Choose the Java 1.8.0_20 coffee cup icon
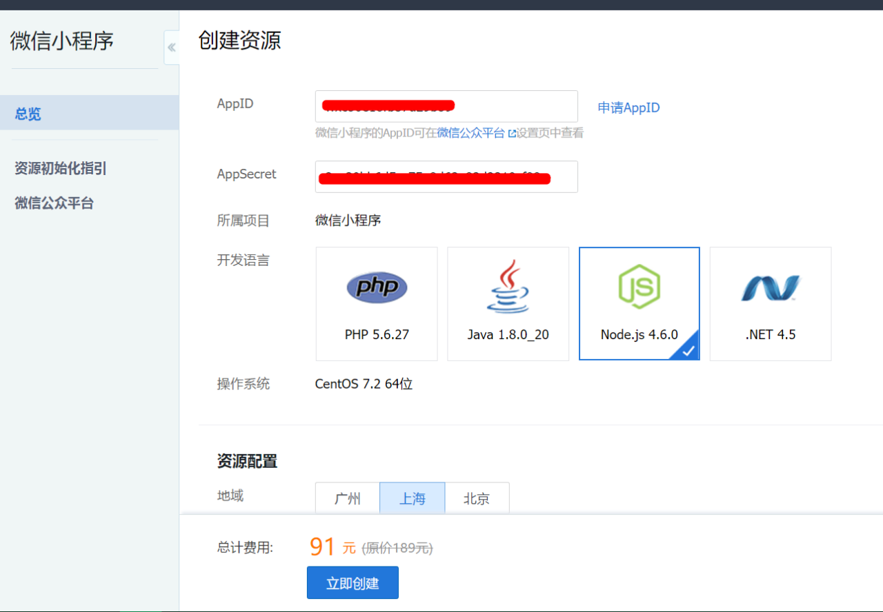The image size is (883, 612). click(x=508, y=287)
